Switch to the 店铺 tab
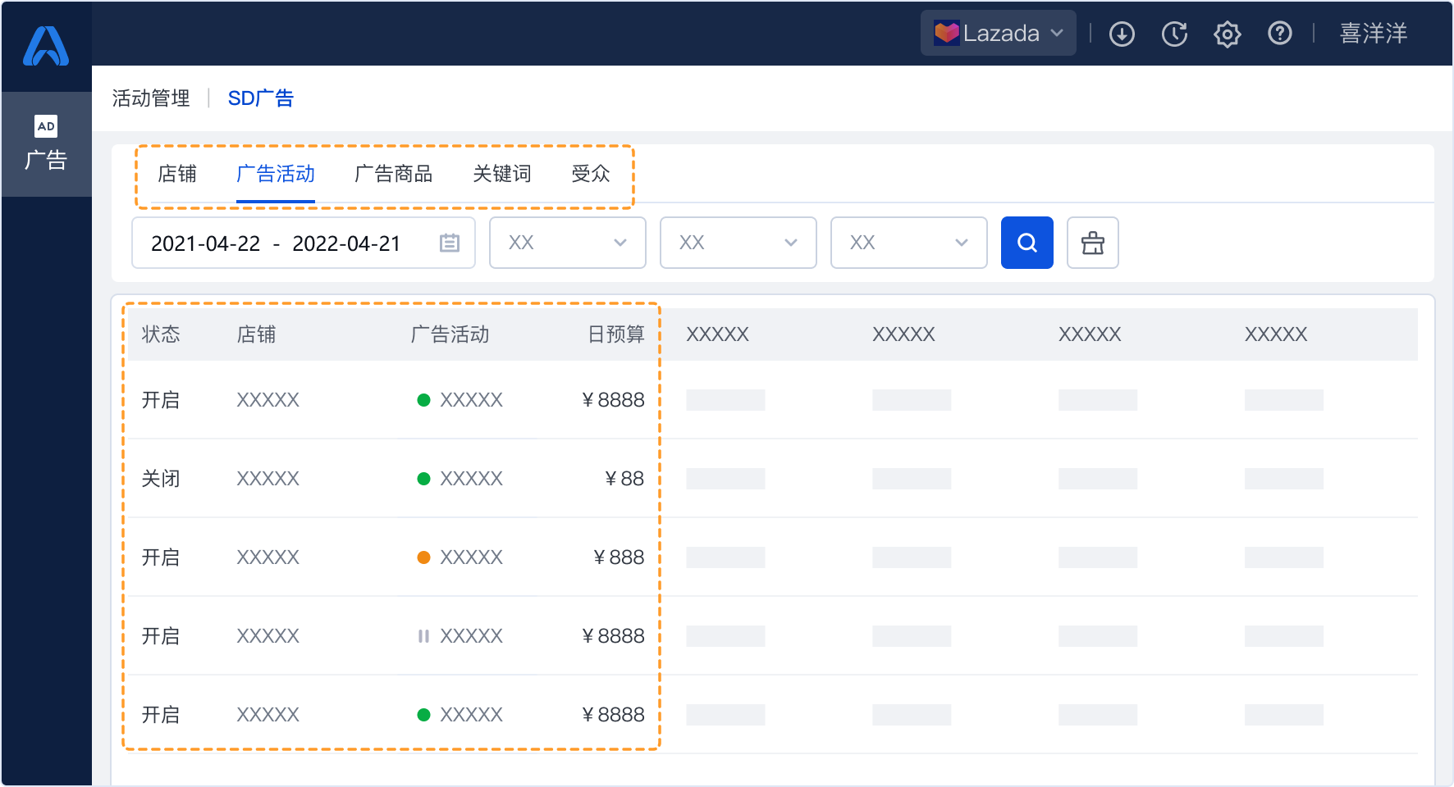This screenshot has width=1454, height=787. tap(177, 174)
